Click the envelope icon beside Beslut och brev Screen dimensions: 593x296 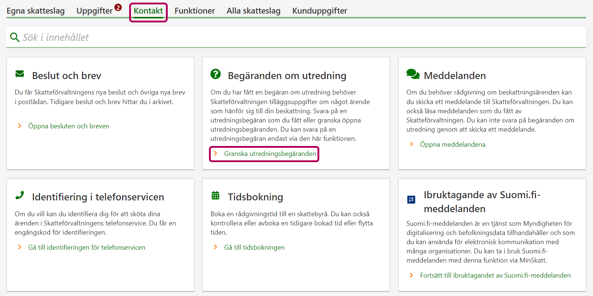coord(20,74)
